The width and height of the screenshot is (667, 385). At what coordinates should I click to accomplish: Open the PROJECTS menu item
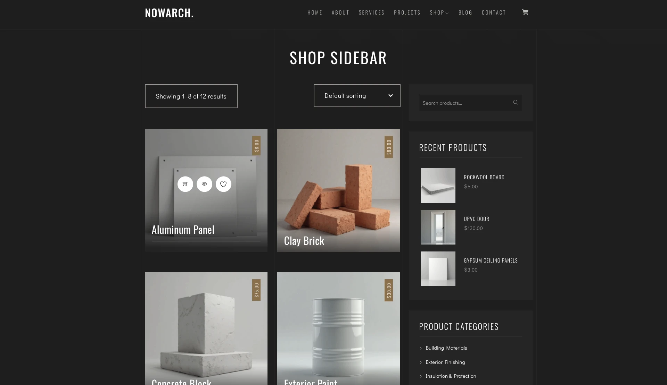(x=407, y=12)
